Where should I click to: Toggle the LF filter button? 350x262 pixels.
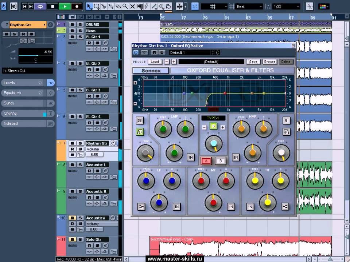[140, 132]
